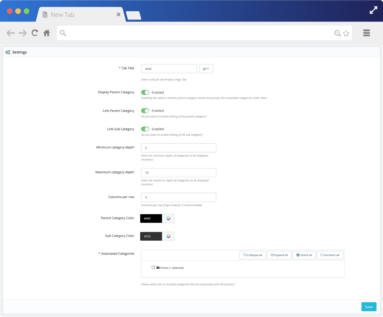This screenshot has height=317, width=383.
Task: Click the search magnifier in the address bar
Action: click(x=63, y=33)
